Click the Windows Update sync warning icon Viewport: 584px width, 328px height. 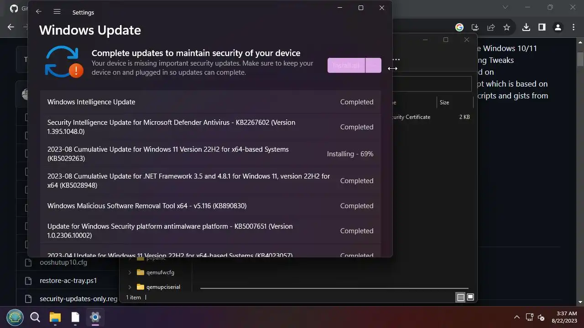click(x=64, y=62)
